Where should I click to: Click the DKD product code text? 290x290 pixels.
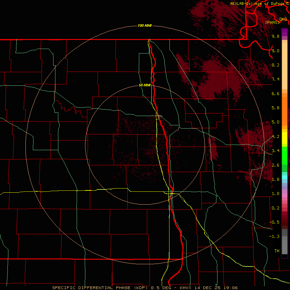283,19
